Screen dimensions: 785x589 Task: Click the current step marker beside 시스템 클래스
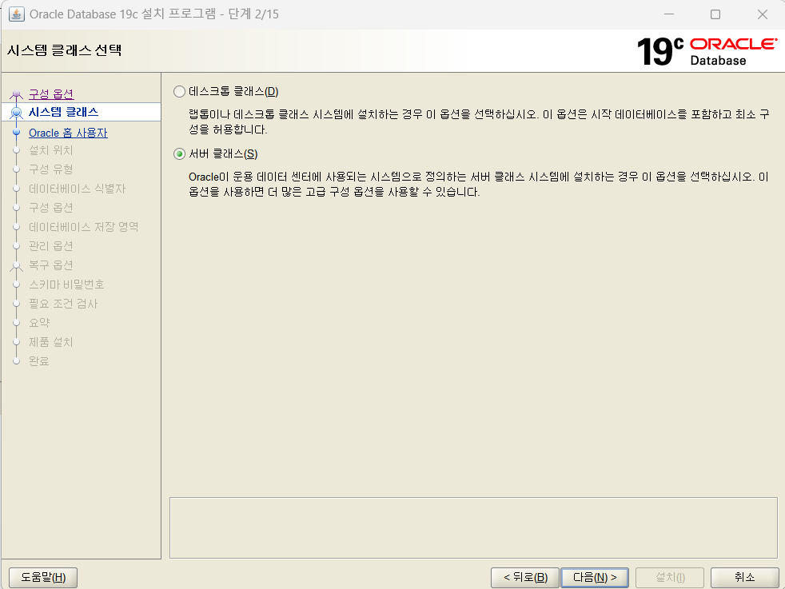tap(17, 113)
